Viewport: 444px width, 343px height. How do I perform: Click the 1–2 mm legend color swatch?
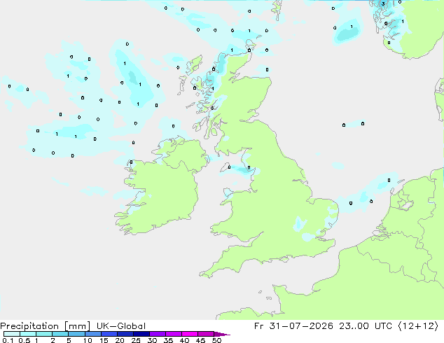44,334
